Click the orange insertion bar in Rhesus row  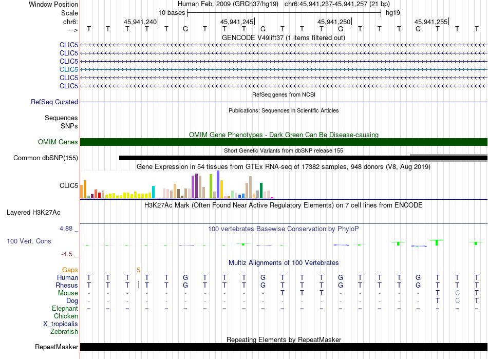pyautogui.click(x=139, y=285)
